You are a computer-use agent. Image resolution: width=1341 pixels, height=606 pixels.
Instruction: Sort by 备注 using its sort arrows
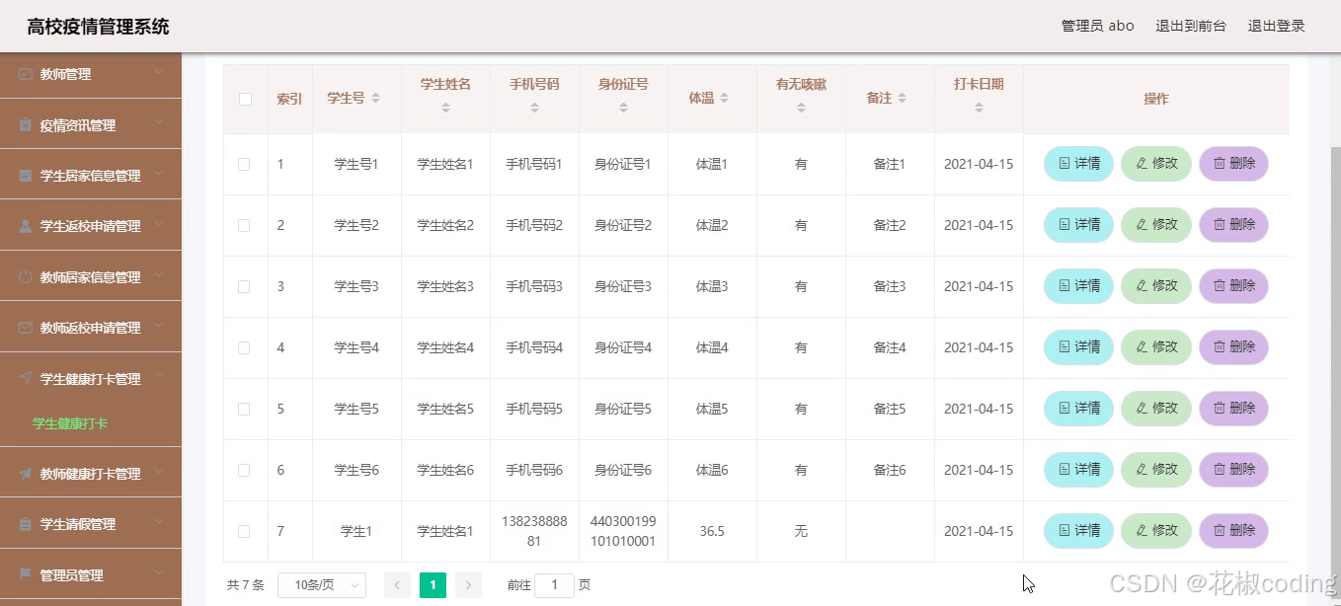pos(902,99)
